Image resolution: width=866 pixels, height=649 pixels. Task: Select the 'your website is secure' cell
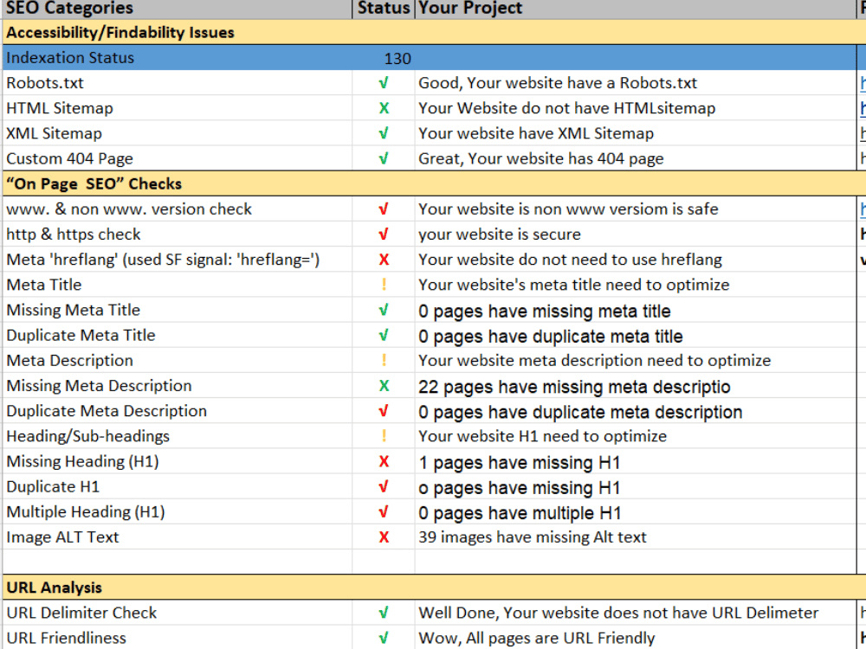(x=635, y=235)
